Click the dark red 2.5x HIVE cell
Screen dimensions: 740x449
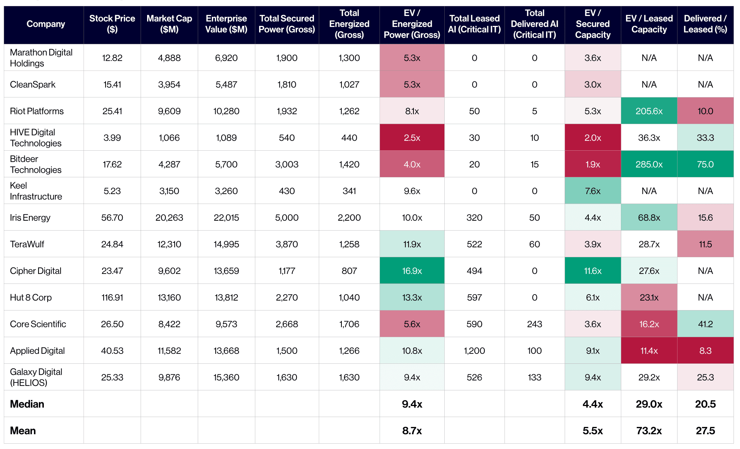[412, 137]
